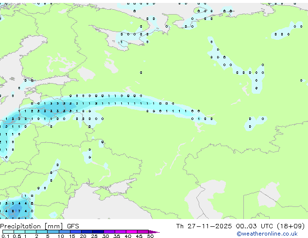Pick the 15–20 mm legend color swatch
Viewport: 308px width, 238px height.
coord(76,232)
